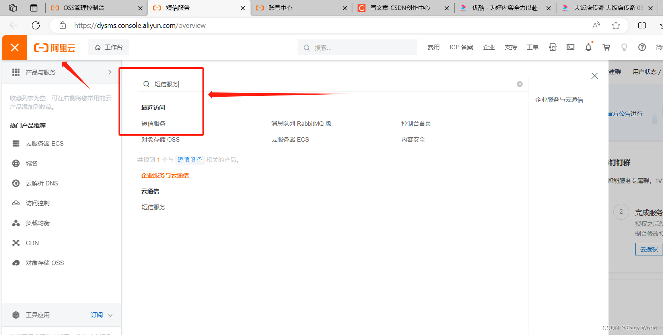Add page to favorites star
Image resolution: width=663 pixels, height=335 pixels.
(616, 25)
